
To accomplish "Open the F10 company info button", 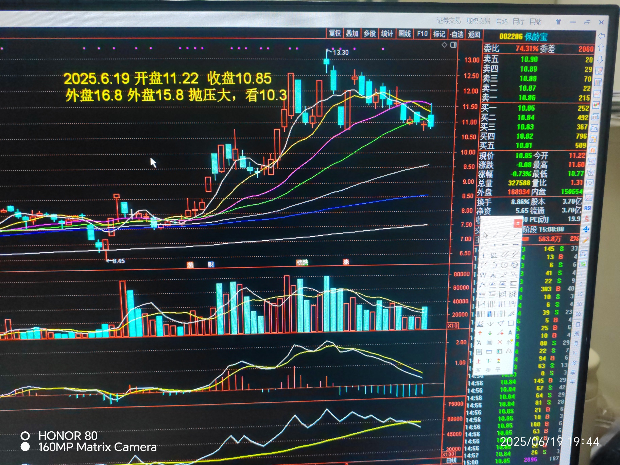I will (x=422, y=34).
